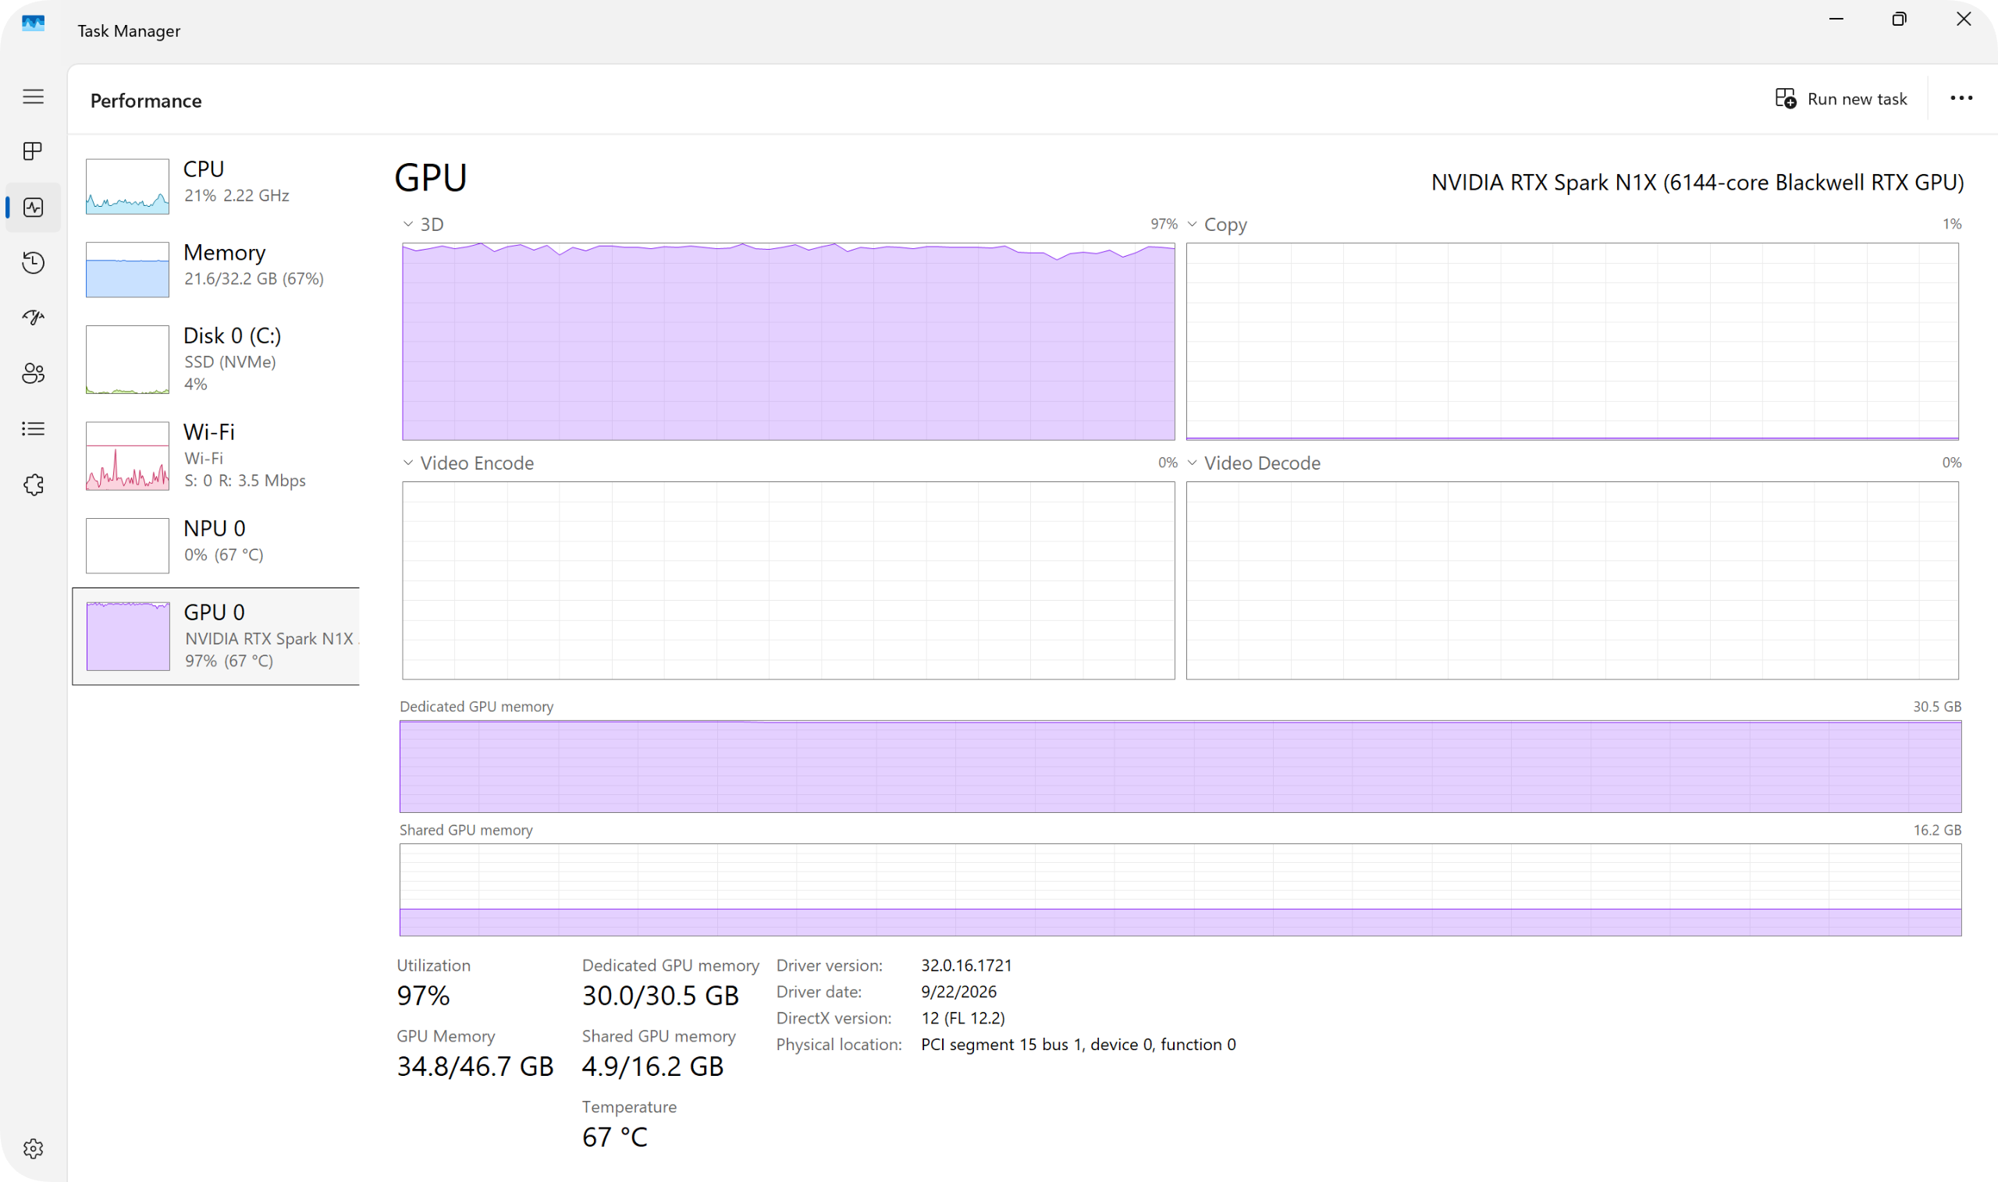Click the Video Encode graph
Screen dimensions: 1998x1182
788,580
